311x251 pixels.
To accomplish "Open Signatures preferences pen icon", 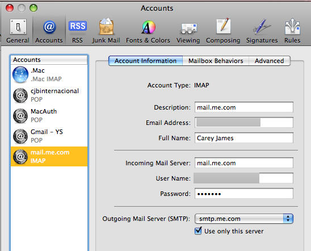I will coord(262,26).
